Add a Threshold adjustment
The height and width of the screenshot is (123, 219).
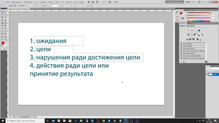point(194,40)
